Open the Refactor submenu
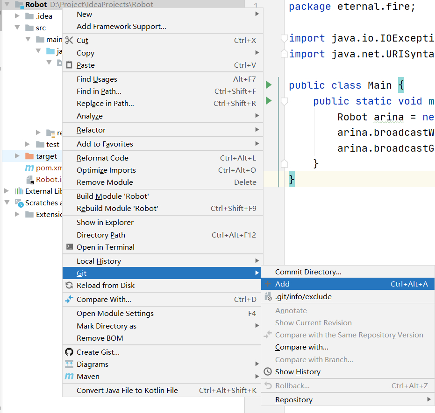The image size is (435, 413). pyautogui.click(x=163, y=130)
